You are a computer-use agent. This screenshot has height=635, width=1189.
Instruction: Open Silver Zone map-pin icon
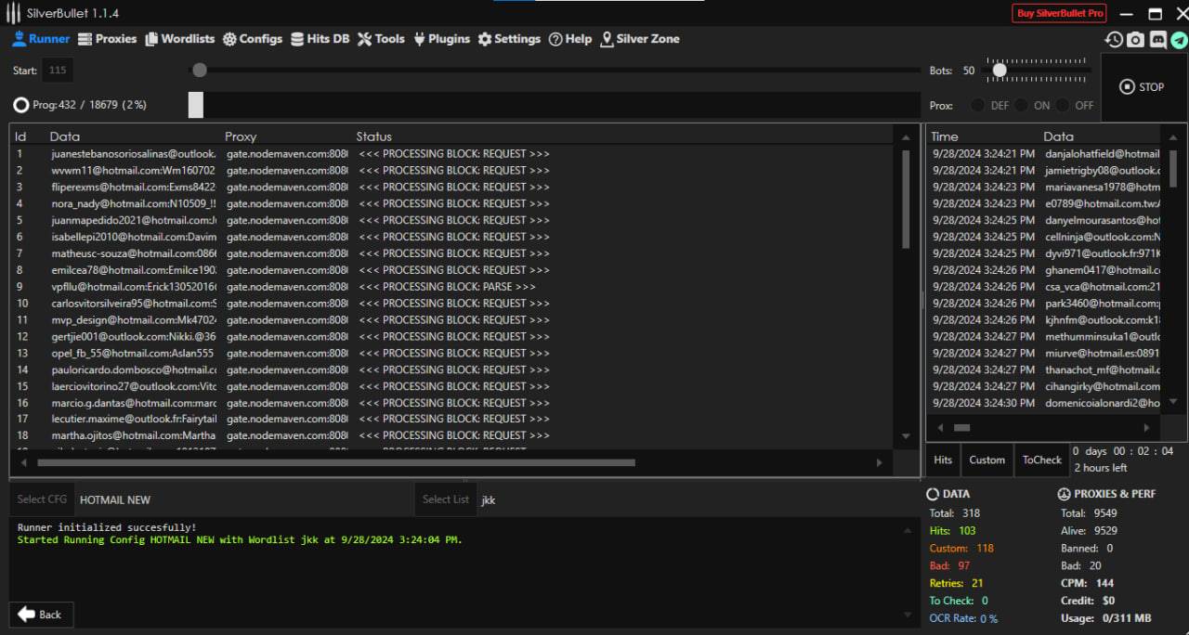607,39
